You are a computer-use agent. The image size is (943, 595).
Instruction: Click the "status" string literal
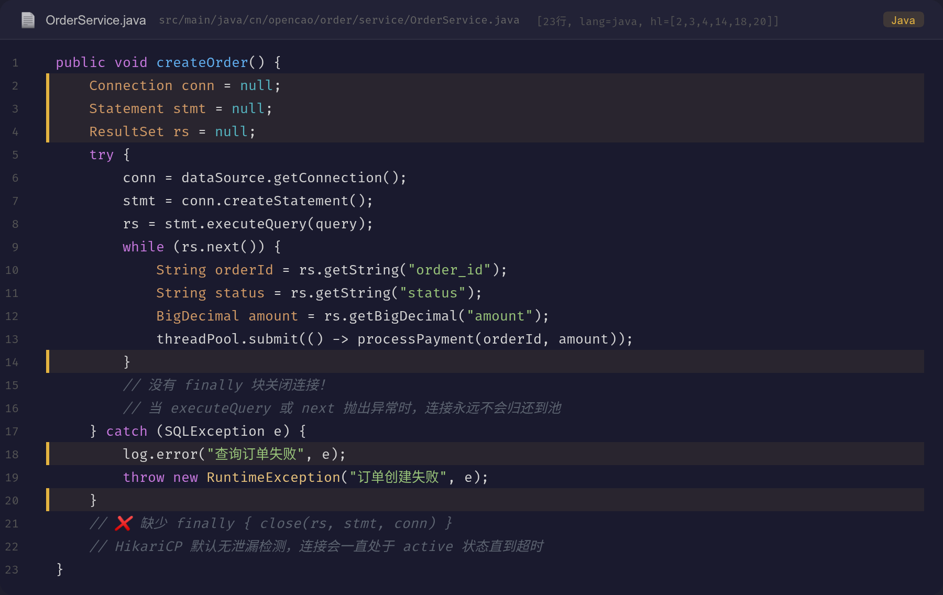pyautogui.click(x=433, y=293)
